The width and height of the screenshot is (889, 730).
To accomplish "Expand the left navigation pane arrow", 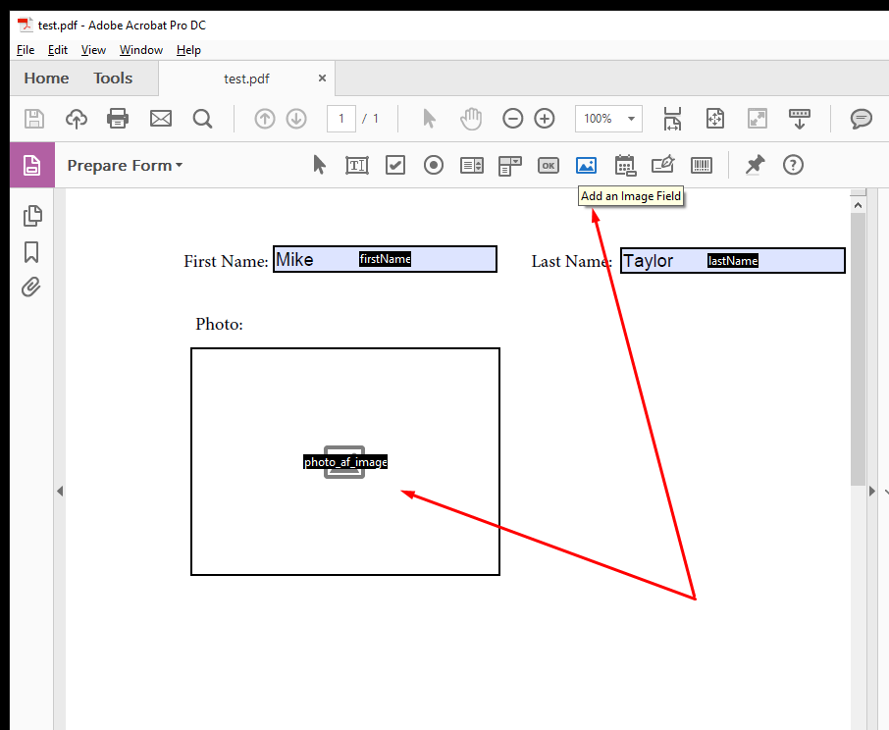I will tap(60, 491).
